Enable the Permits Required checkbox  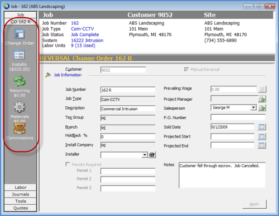(68, 164)
